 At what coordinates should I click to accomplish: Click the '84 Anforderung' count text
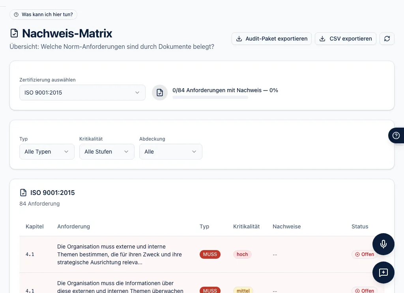coord(39,204)
